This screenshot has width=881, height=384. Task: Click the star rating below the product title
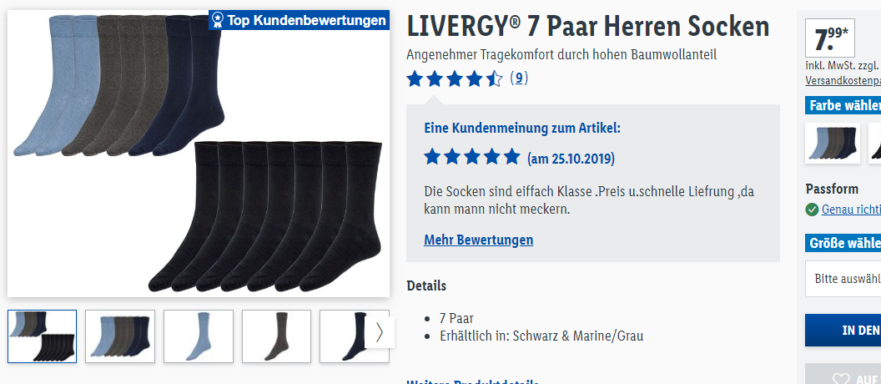(x=455, y=78)
